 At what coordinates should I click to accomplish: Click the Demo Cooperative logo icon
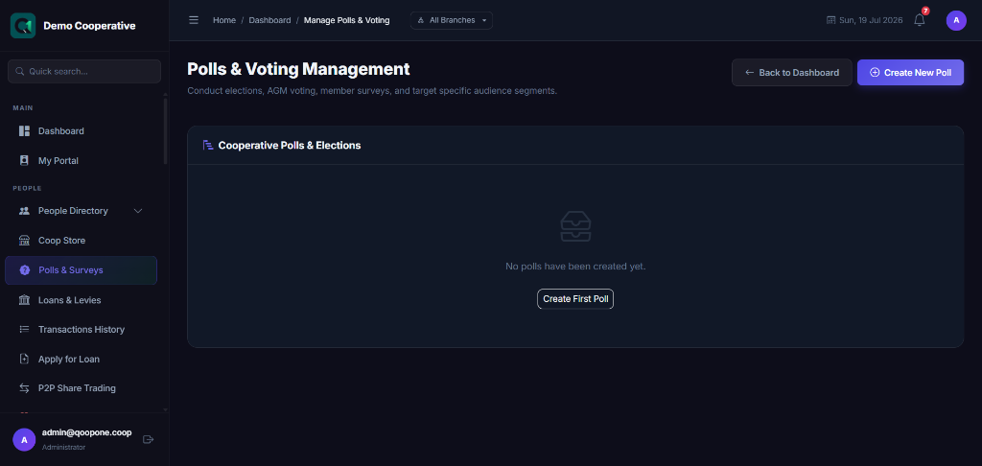(23, 26)
